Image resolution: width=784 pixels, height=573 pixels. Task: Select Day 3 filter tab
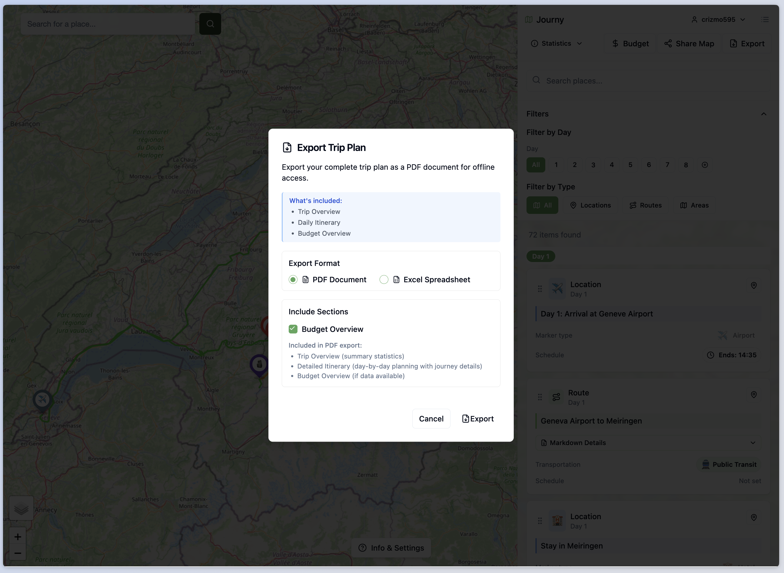[593, 165]
